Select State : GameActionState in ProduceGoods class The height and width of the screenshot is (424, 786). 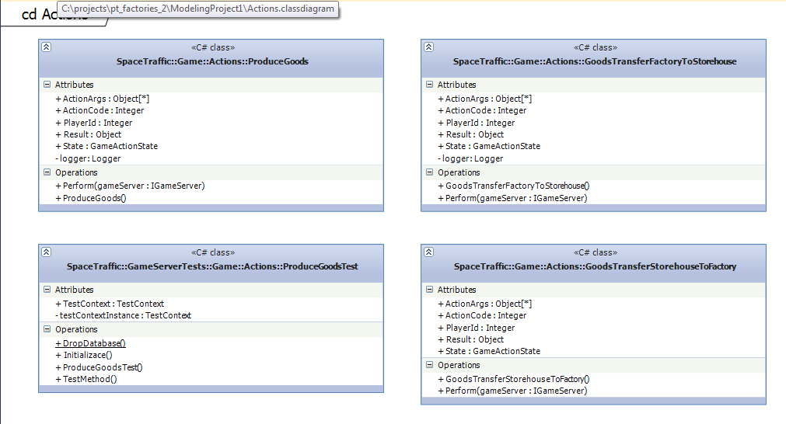tap(107, 146)
